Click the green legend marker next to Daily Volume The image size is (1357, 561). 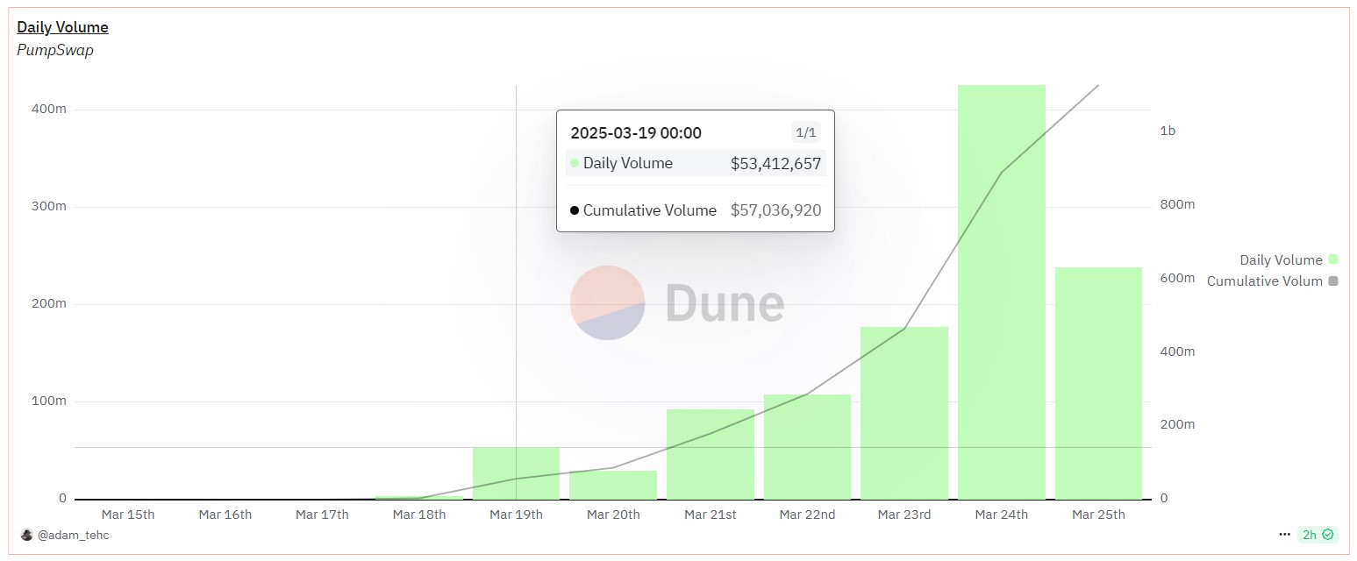pyautogui.click(x=1332, y=259)
